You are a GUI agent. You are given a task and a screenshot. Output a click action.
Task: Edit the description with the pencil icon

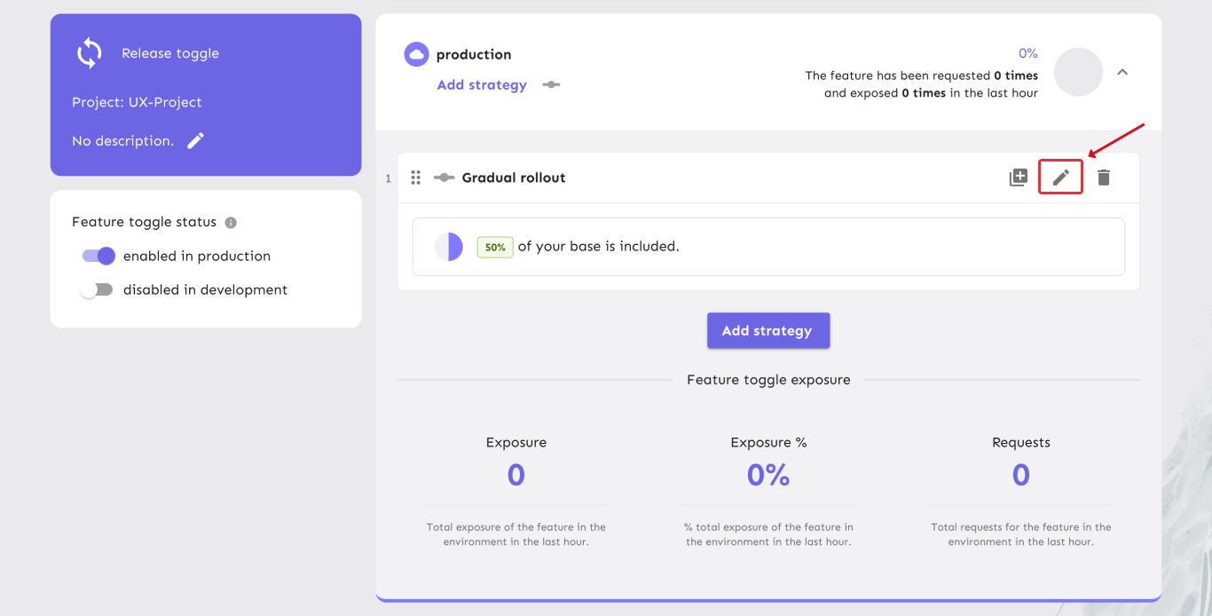coord(196,140)
